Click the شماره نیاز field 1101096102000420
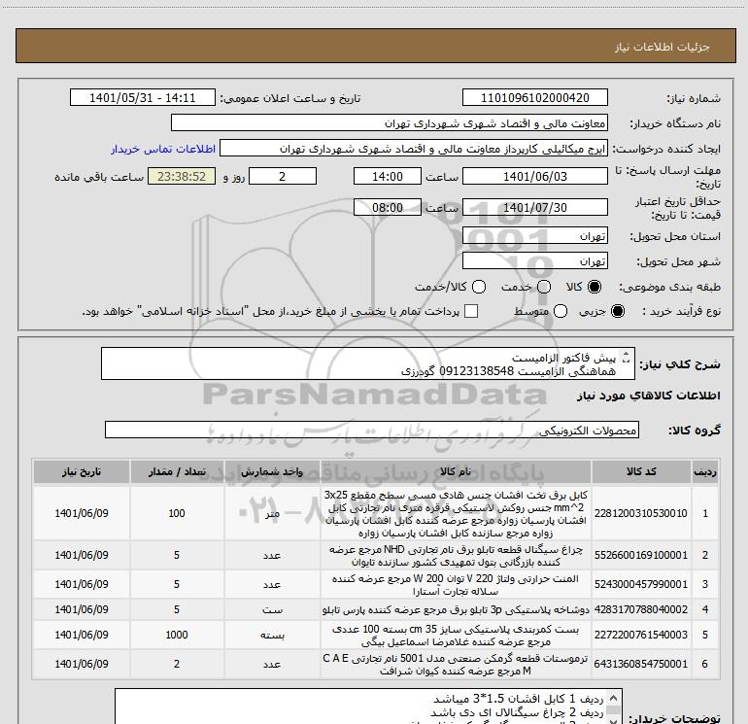 pos(534,98)
